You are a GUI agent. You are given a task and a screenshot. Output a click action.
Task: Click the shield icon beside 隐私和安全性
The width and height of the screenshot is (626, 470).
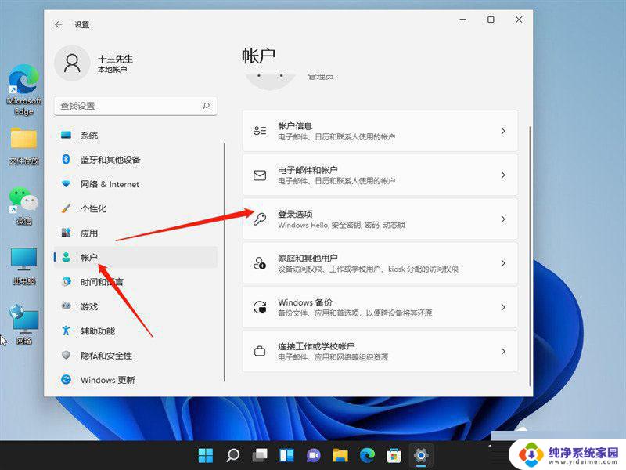[x=66, y=355]
